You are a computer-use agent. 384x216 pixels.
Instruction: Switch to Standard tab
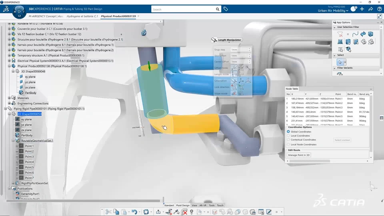click(169, 206)
